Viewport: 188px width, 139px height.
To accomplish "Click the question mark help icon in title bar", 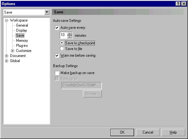I will point(178,4).
